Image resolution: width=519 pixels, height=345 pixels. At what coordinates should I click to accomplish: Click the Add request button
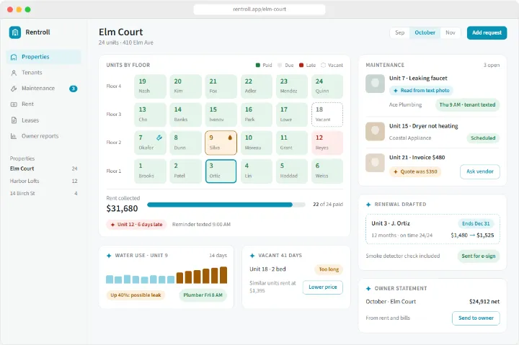487,32
